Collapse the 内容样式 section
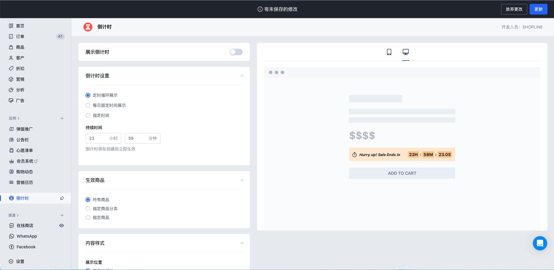554x270 pixels. pos(242,243)
